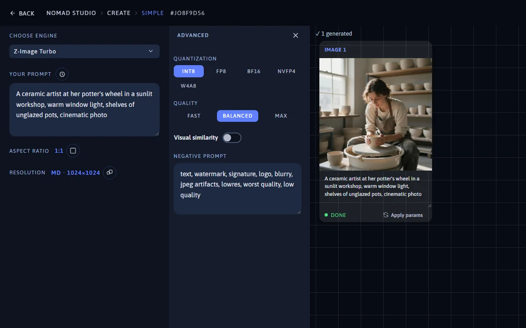Select BF16 quantization
526x328 pixels.
(254, 71)
